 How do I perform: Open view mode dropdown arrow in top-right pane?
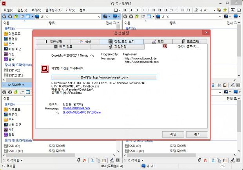[x=153, y=16]
